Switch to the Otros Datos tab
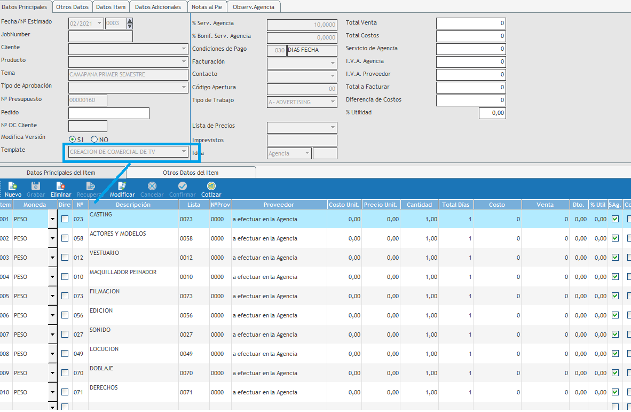Screen dimensions: 631x412 pyautogui.click(x=72, y=7)
